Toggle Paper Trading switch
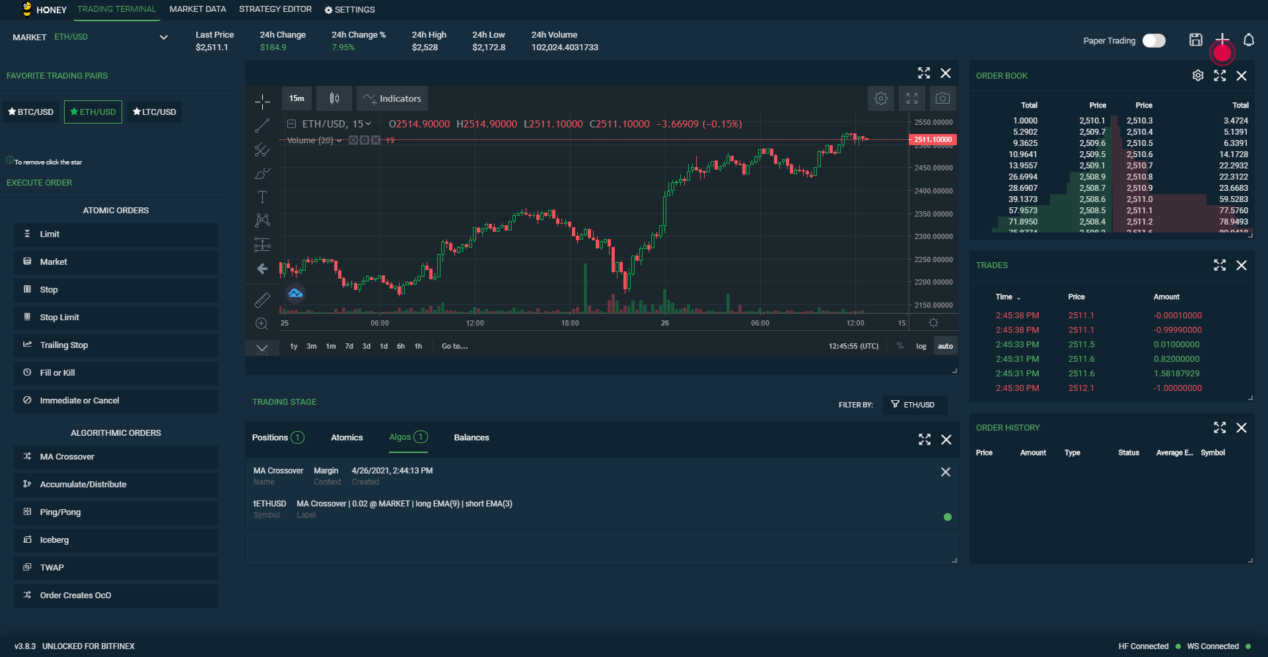The image size is (1268, 657). tap(1154, 41)
